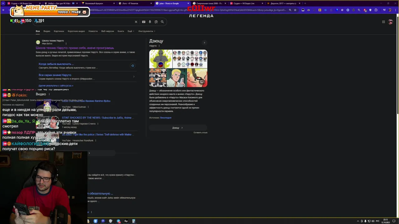Open the blond Naruto adult image
This screenshot has height=224, width=399.
tap(176, 78)
